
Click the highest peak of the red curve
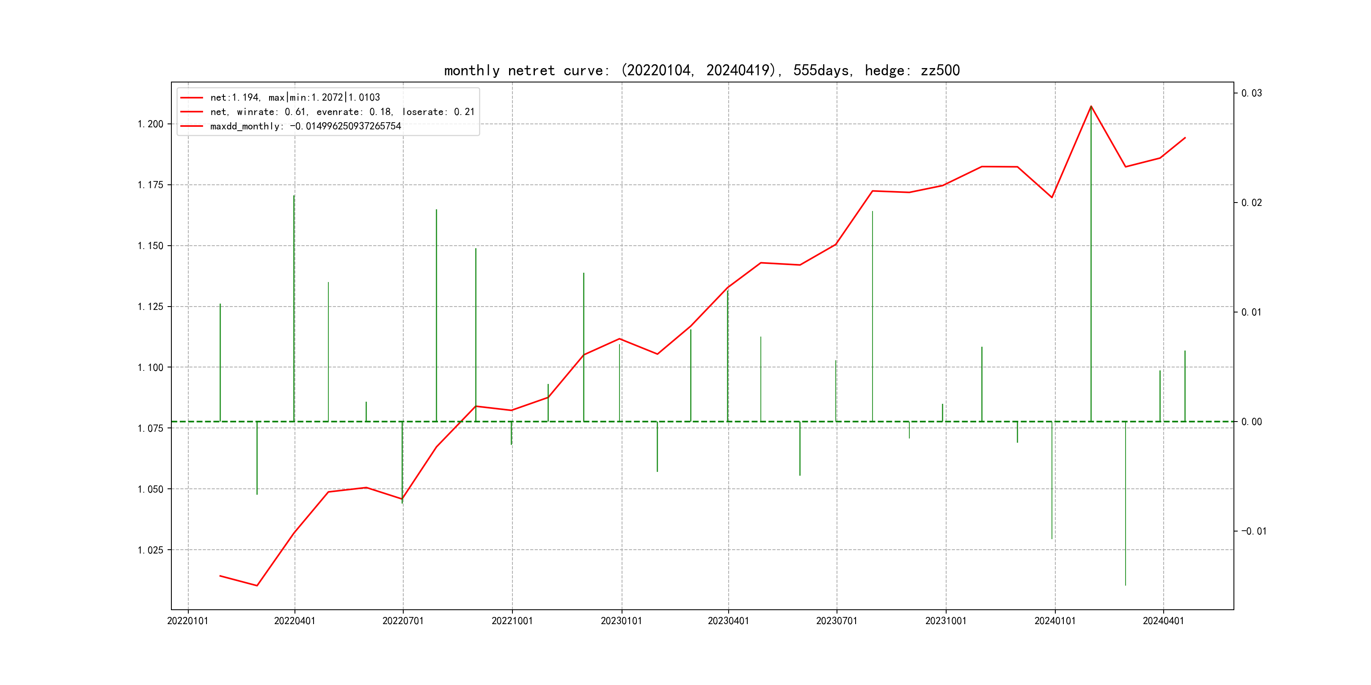click(1091, 107)
